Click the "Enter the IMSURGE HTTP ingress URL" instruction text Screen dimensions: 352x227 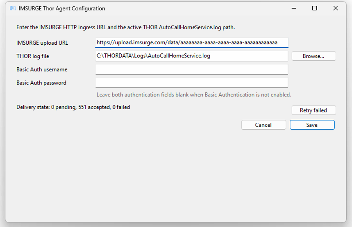[125, 27]
